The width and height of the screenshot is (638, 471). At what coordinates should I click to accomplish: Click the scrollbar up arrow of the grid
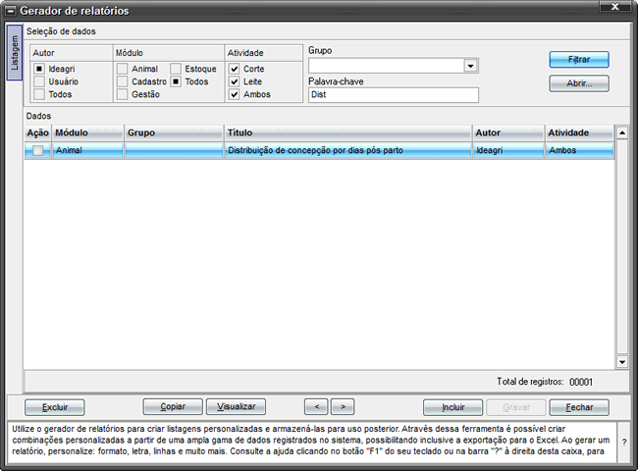pyautogui.click(x=622, y=132)
